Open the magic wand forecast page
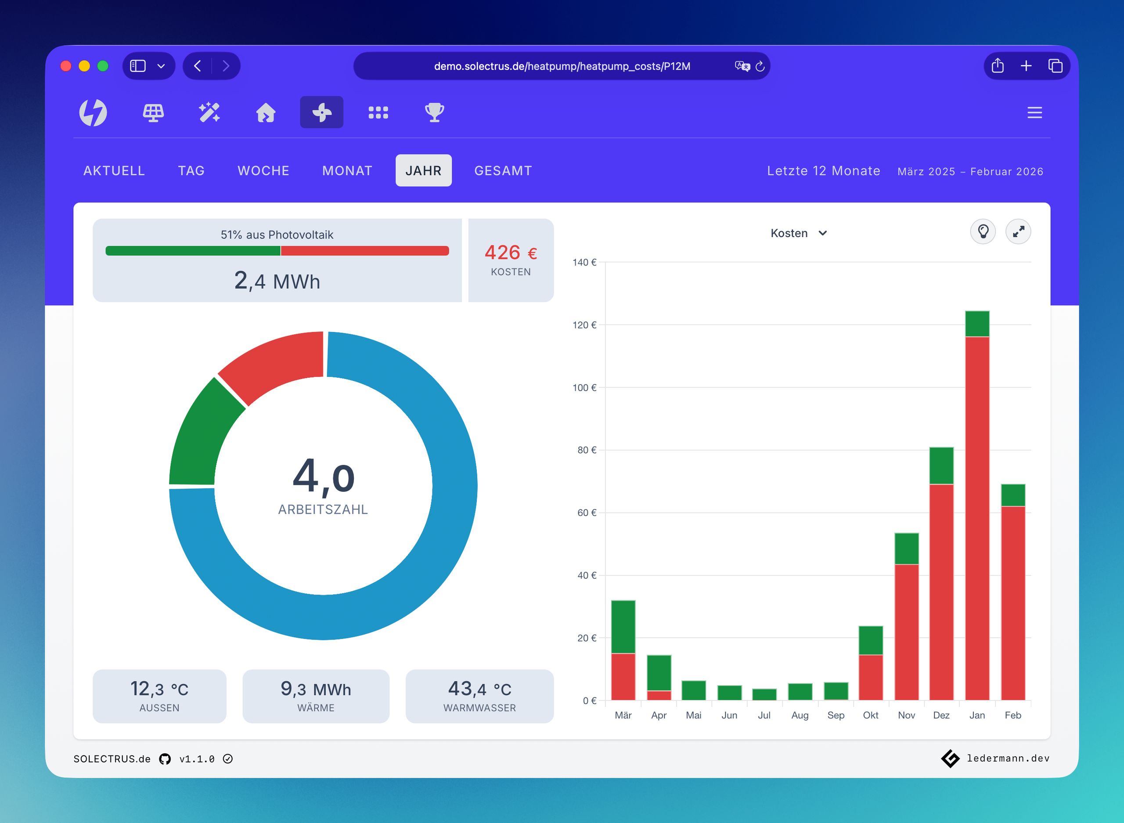This screenshot has height=823, width=1124. (x=209, y=112)
